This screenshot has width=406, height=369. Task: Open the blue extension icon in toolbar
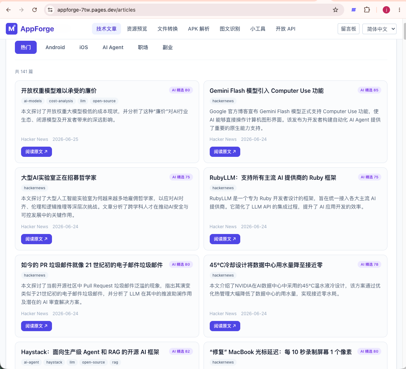[x=353, y=10]
